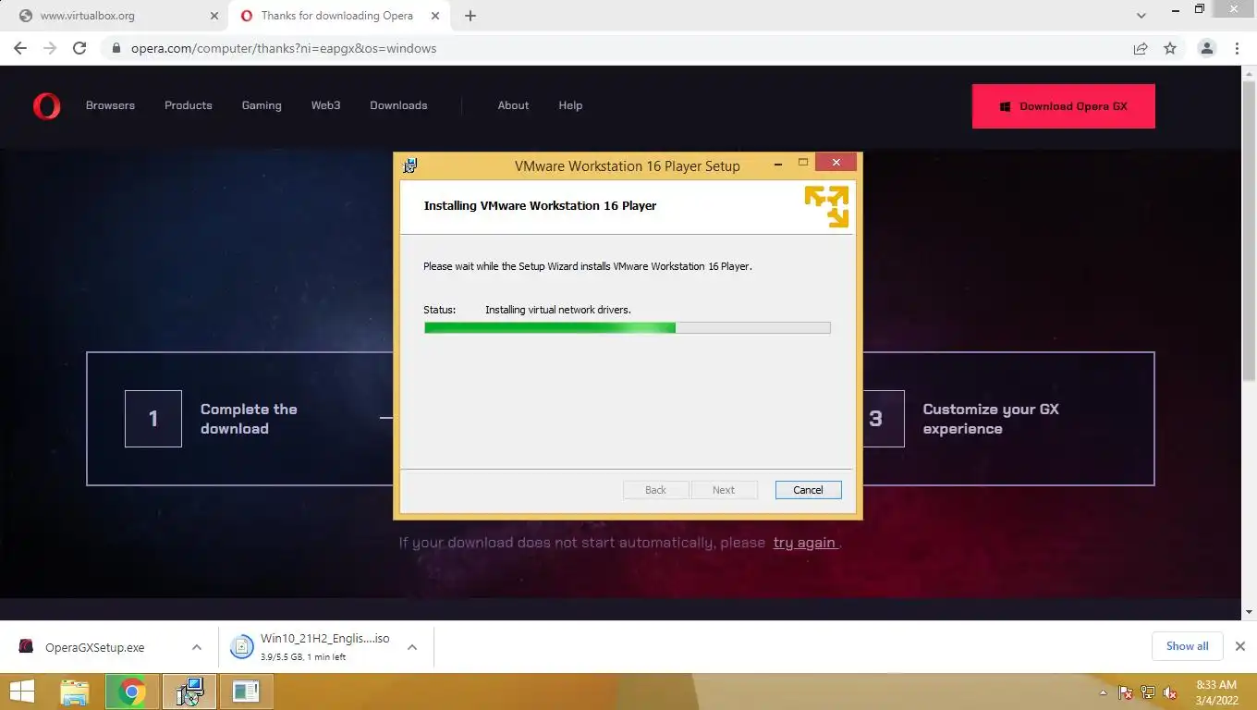The width and height of the screenshot is (1257, 710).
Task: Open the About menu
Action: pos(513,105)
